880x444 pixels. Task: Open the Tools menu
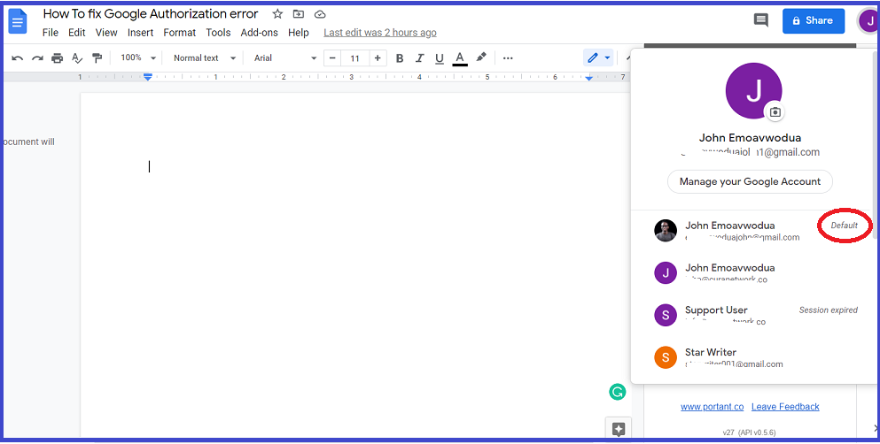click(218, 33)
